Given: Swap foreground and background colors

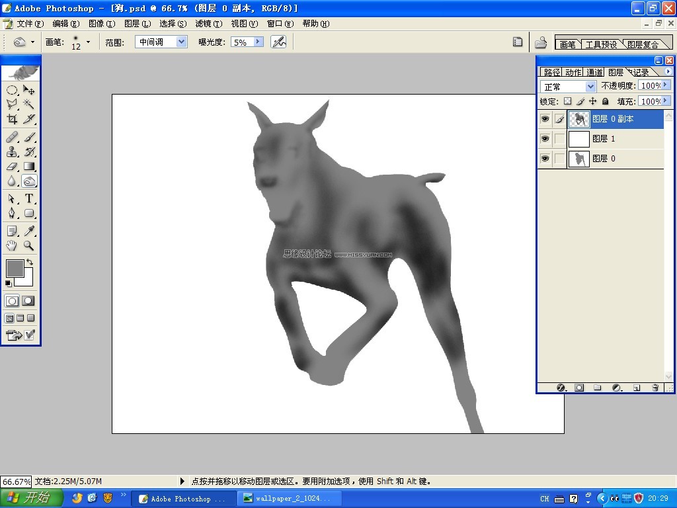Looking at the screenshot, I should (x=30, y=262).
